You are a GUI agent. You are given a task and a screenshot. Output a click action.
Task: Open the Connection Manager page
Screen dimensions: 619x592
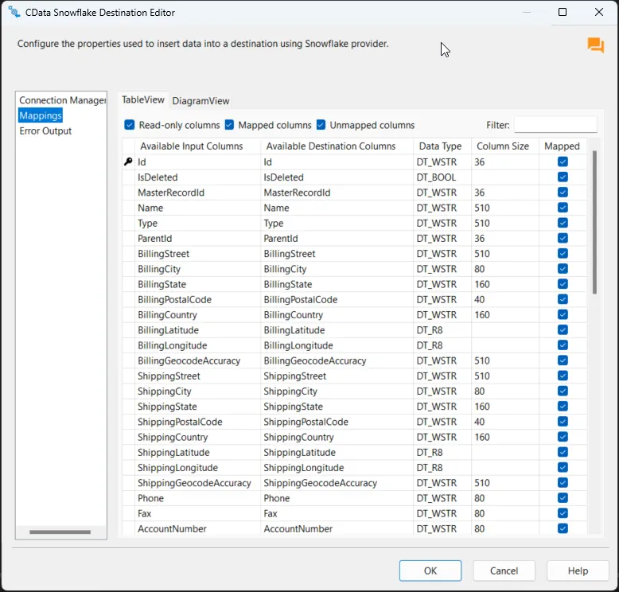(62, 100)
